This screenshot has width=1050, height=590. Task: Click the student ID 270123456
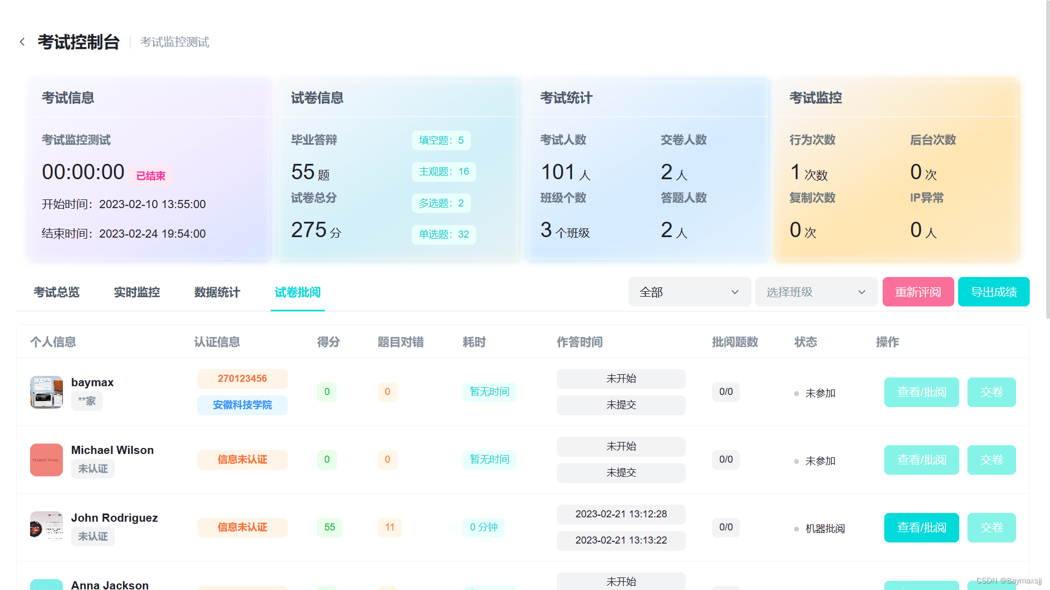[x=242, y=379]
